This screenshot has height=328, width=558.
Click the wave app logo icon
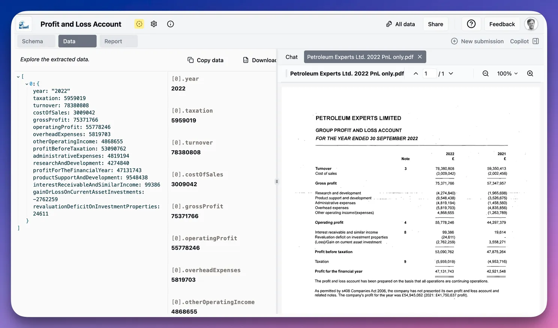point(24,25)
